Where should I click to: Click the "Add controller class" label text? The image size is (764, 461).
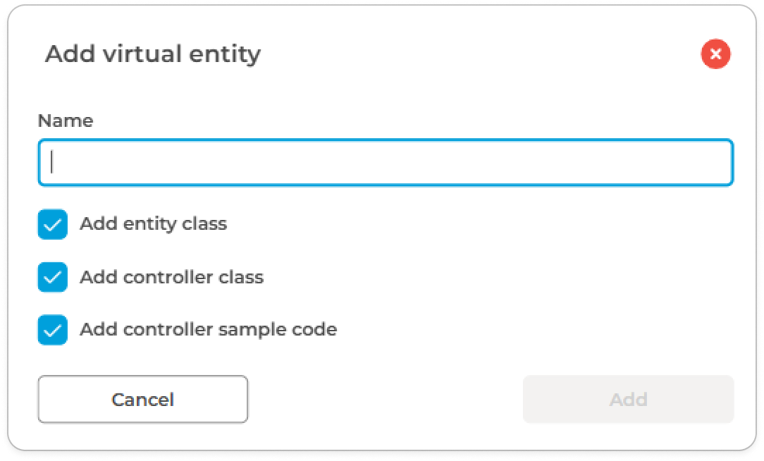pyautogui.click(x=171, y=277)
